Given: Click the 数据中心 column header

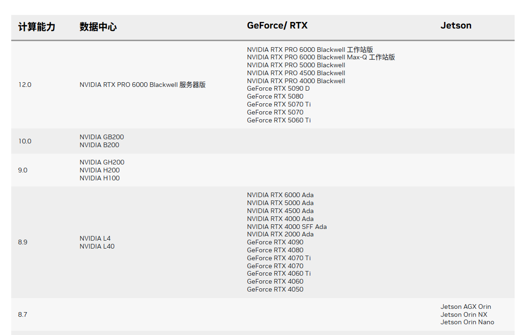Looking at the screenshot, I should click(98, 27).
